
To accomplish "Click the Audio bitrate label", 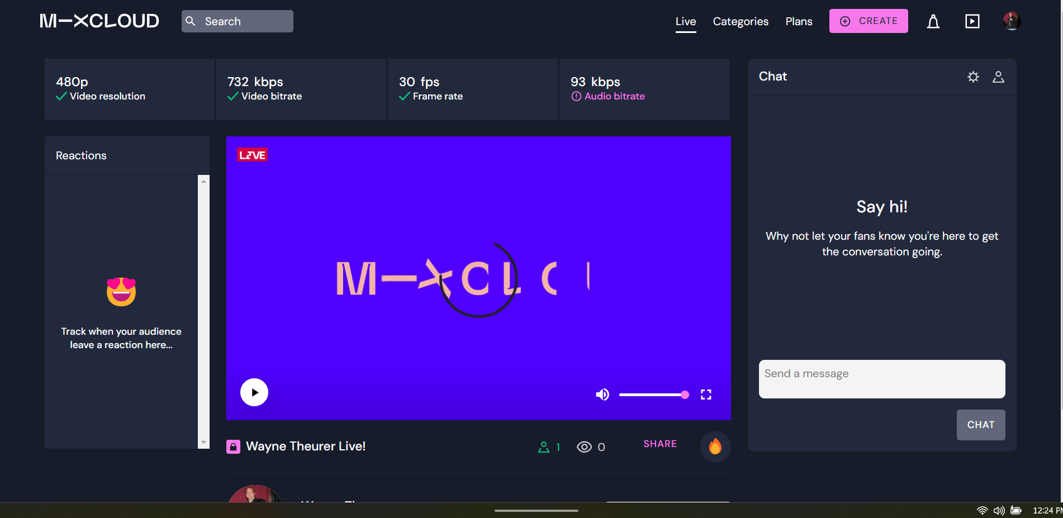I will [614, 96].
